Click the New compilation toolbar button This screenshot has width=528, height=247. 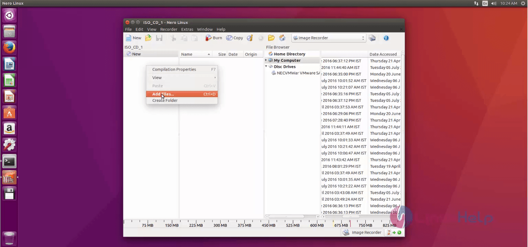click(x=133, y=38)
